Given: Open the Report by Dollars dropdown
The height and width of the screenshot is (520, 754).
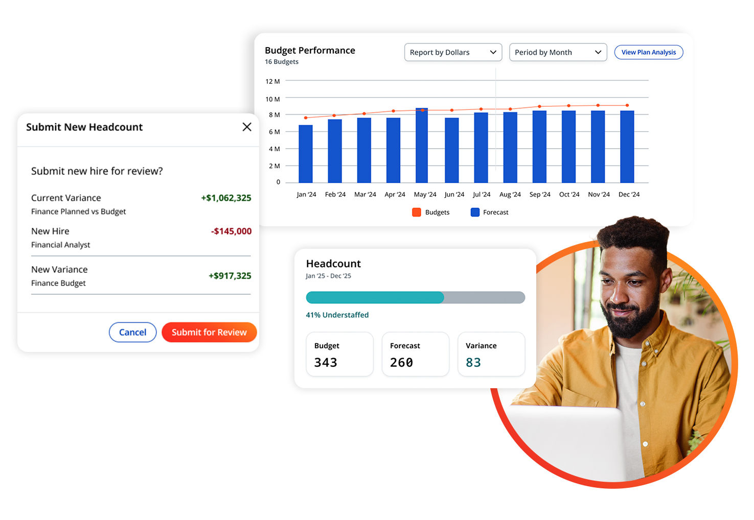Looking at the screenshot, I should click(x=453, y=52).
